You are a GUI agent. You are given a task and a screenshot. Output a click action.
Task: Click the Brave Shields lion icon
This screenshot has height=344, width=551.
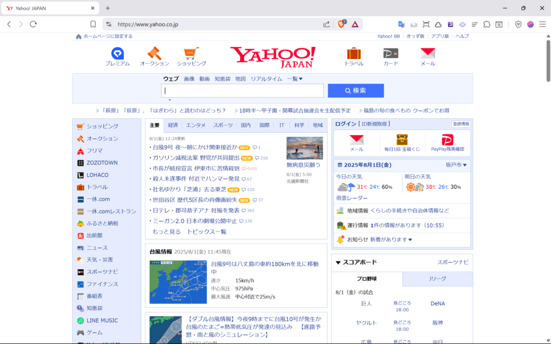pos(341,24)
